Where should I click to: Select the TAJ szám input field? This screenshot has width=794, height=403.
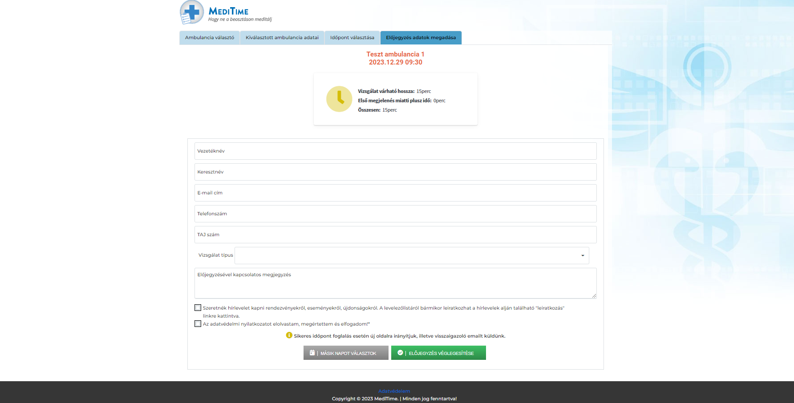coord(396,235)
